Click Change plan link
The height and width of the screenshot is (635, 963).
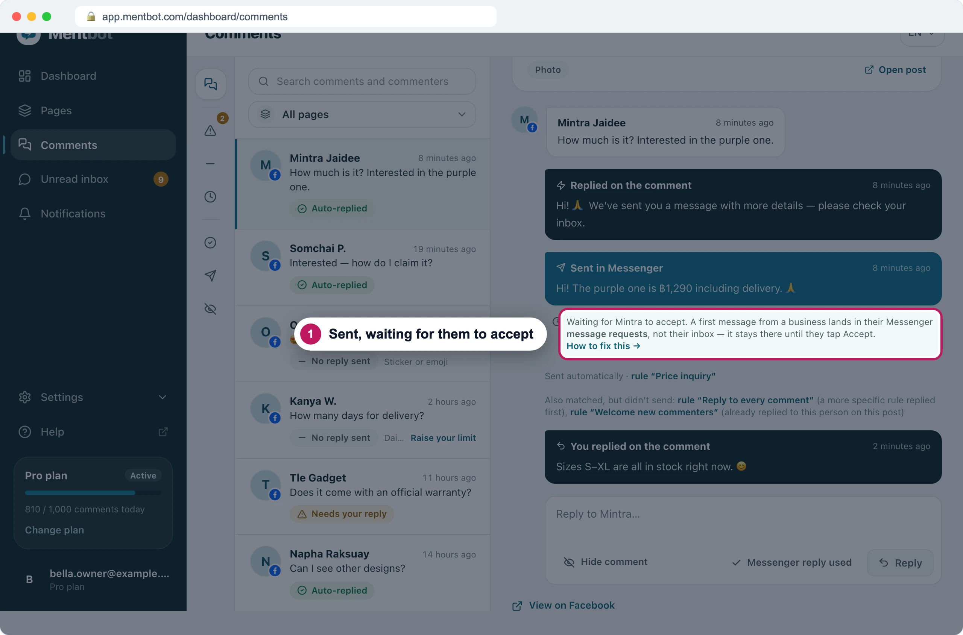click(x=54, y=530)
